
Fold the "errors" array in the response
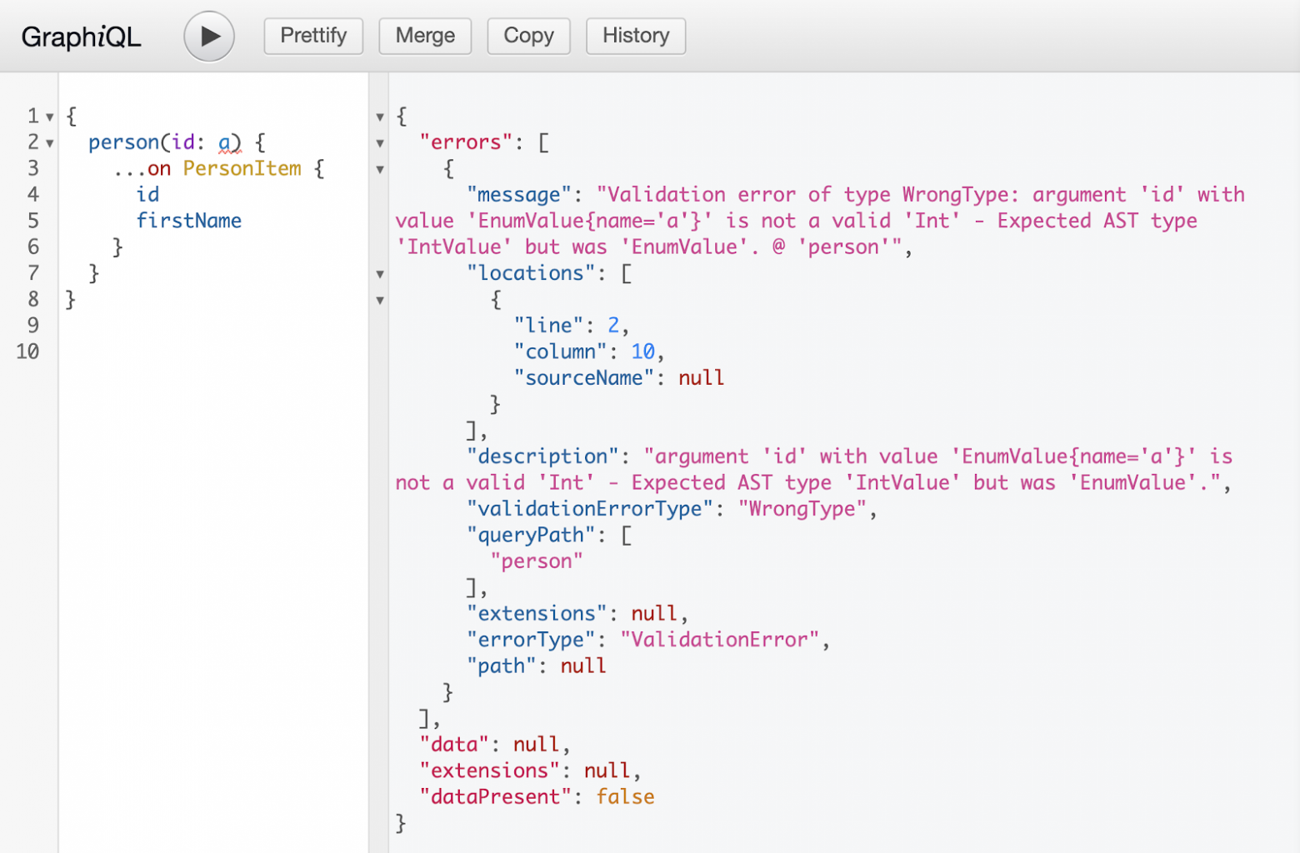pyautogui.click(x=380, y=143)
